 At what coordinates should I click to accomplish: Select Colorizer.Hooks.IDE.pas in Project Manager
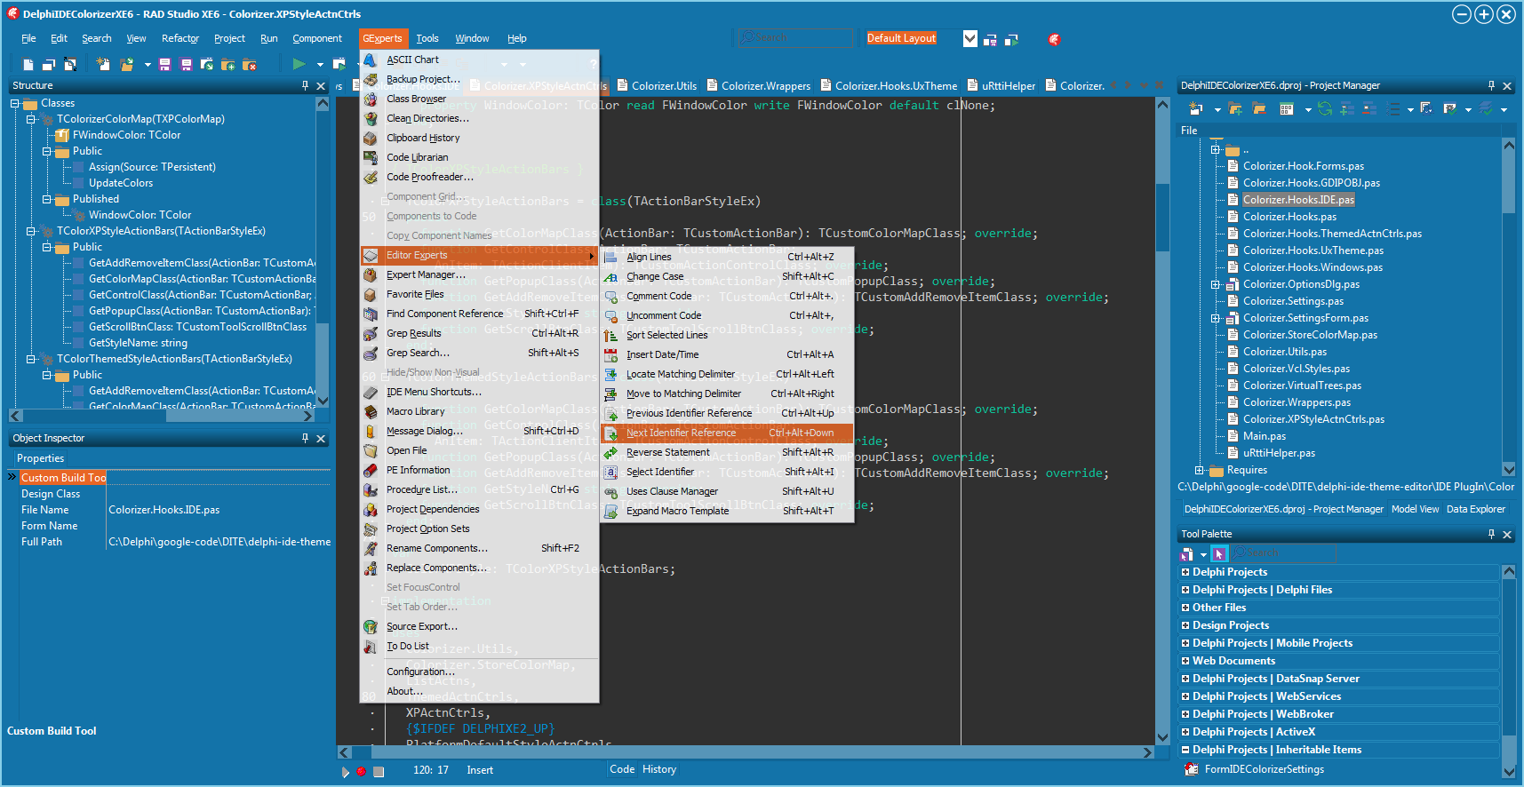pyautogui.click(x=1298, y=201)
